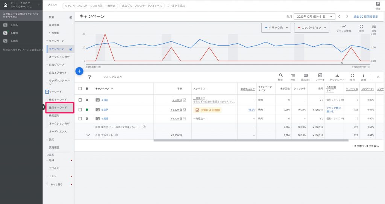Click the ダウンロード download icon
Screen dimensions: 385x204
pyautogui.click(x=337, y=75)
